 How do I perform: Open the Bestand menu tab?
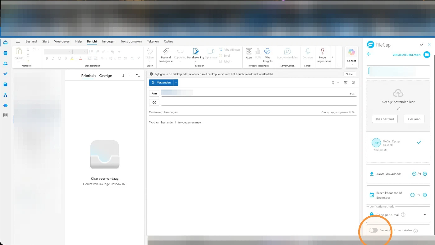(31, 41)
